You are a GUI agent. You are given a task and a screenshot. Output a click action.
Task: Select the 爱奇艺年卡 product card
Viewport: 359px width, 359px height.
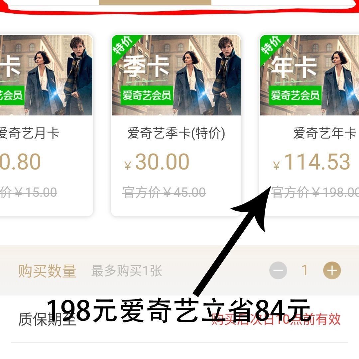(309, 125)
